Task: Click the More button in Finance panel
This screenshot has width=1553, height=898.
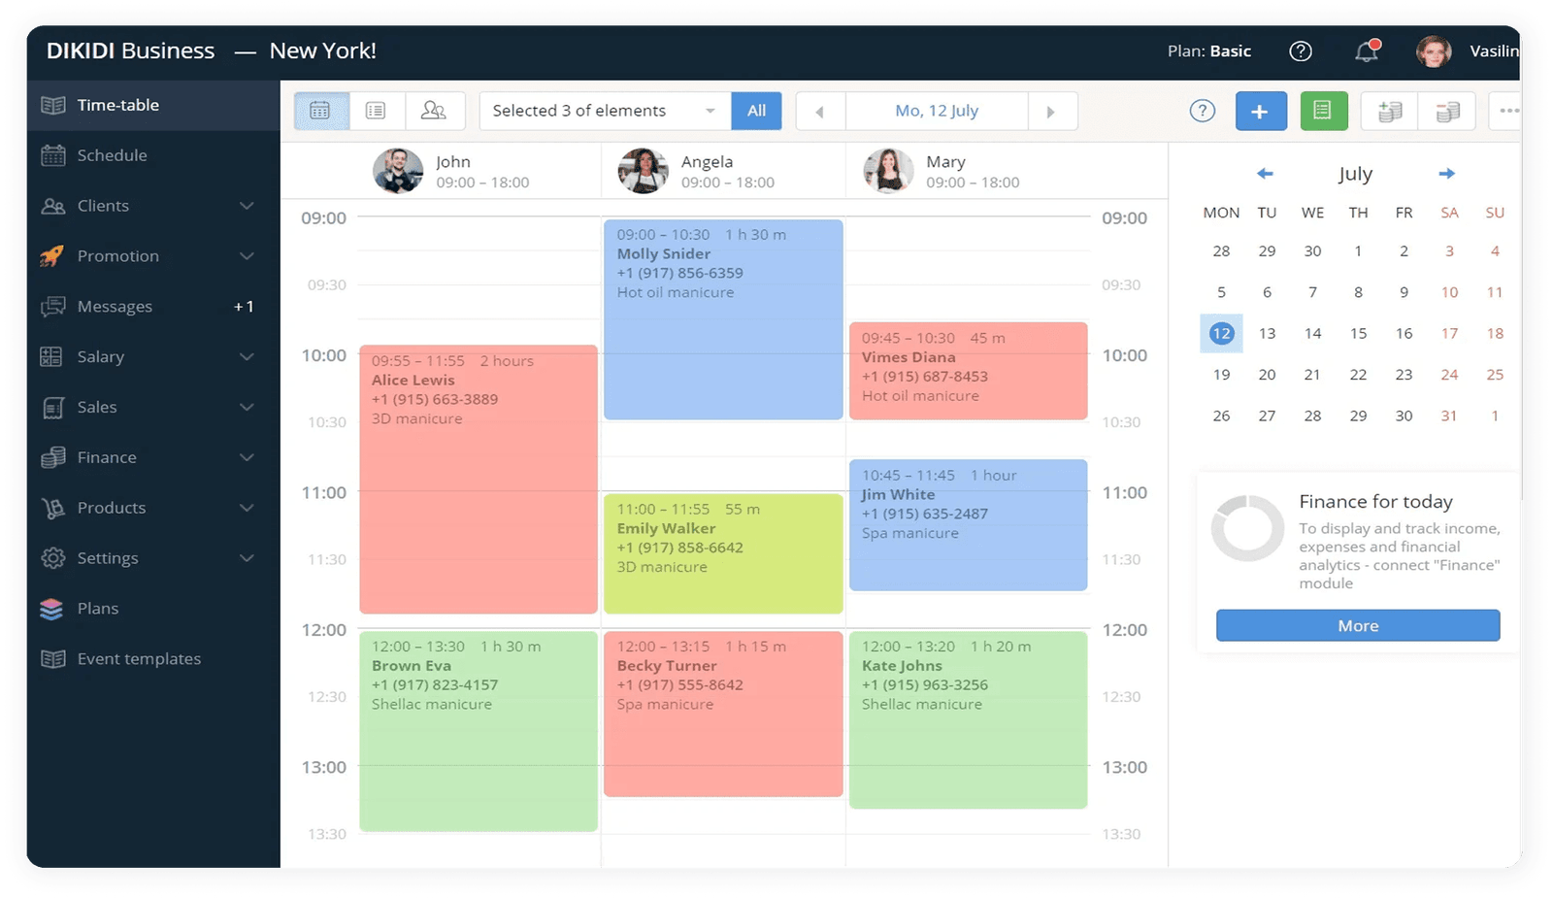Action: click(x=1358, y=626)
